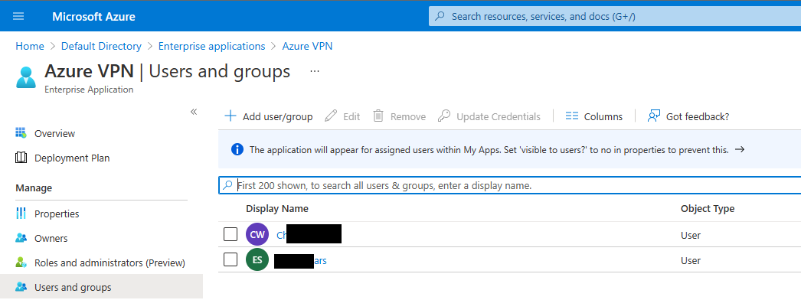Open Overview in side menu
This screenshot has height=300, width=801.
coord(54,134)
